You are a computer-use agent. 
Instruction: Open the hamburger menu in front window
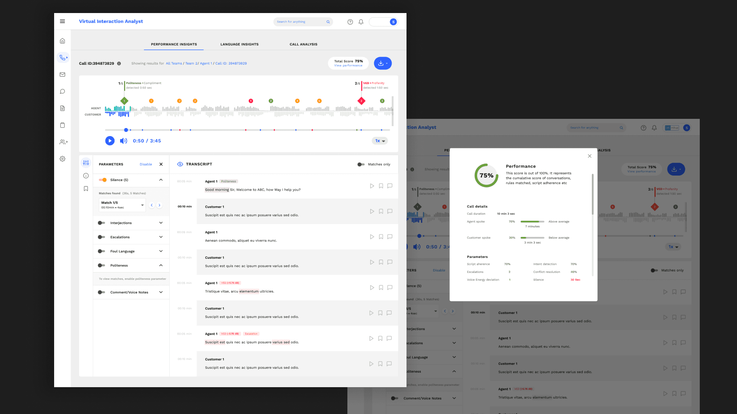[x=63, y=21]
